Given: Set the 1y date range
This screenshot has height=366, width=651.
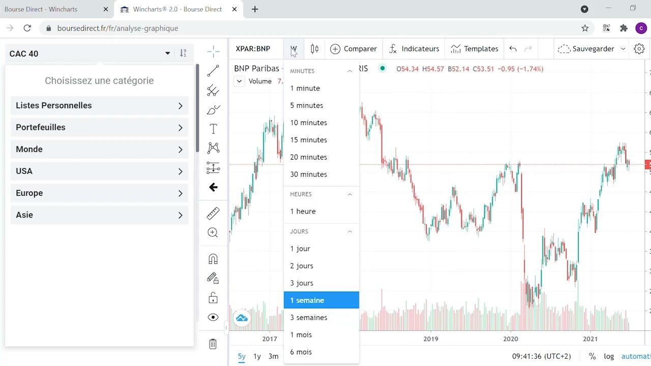Looking at the screenshot, I should tap(257, 356).
